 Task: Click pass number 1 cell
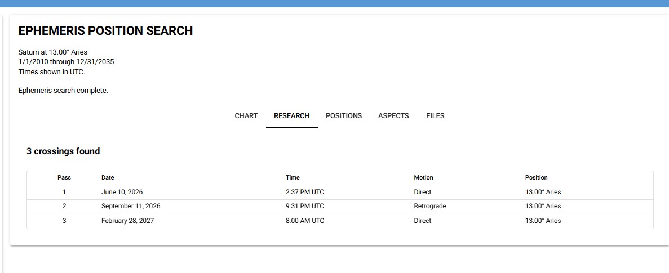pos(64,192)
